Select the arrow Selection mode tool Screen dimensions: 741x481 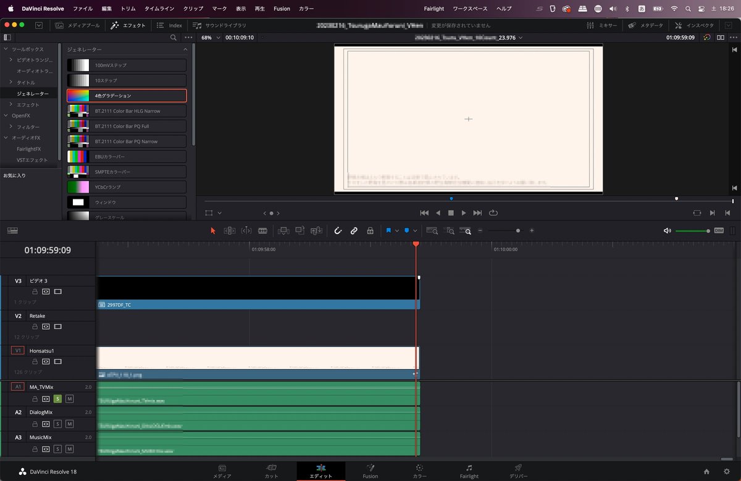click(x=213, y=230)
